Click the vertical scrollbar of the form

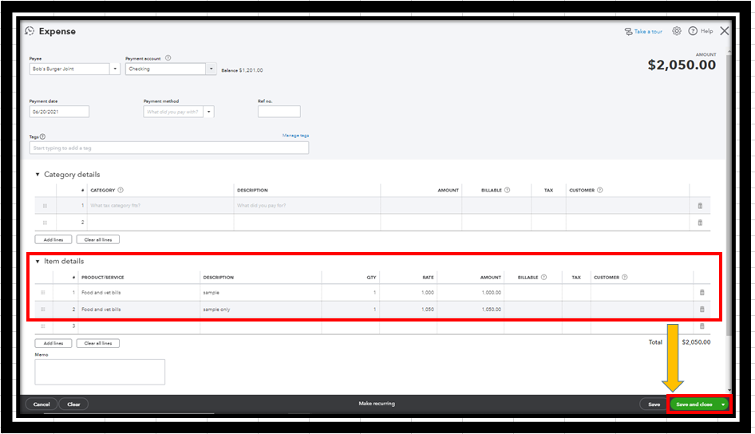[x=729, y=195]
